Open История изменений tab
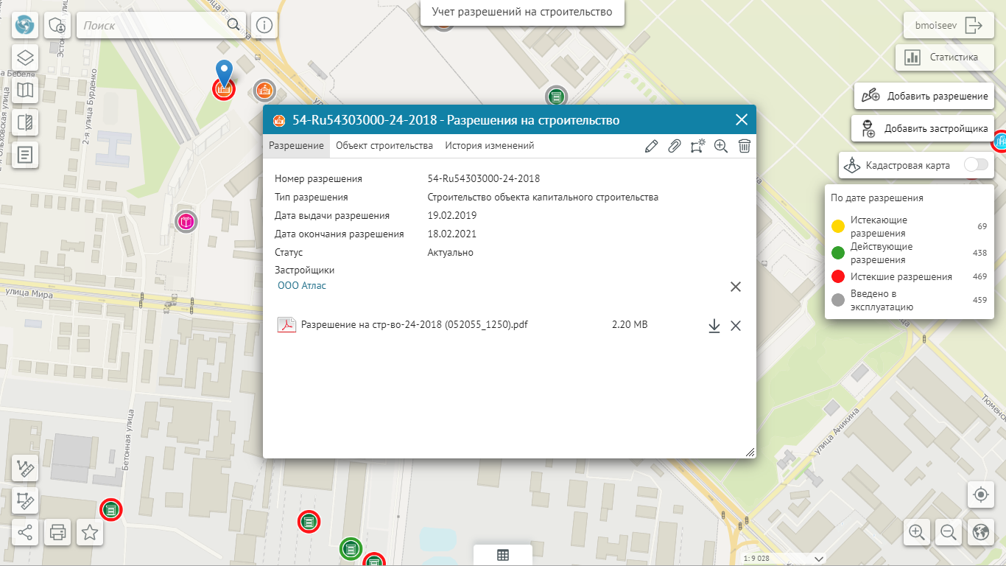The width and height of the screenshot is (1006, 566). [489, 146]
